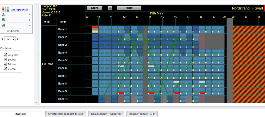265x117 pixels.
Task: Click the Bruk filter button
Action: coord(13,31)
